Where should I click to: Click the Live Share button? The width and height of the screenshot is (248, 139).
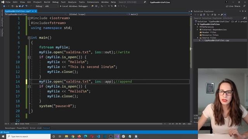(233, 6)
